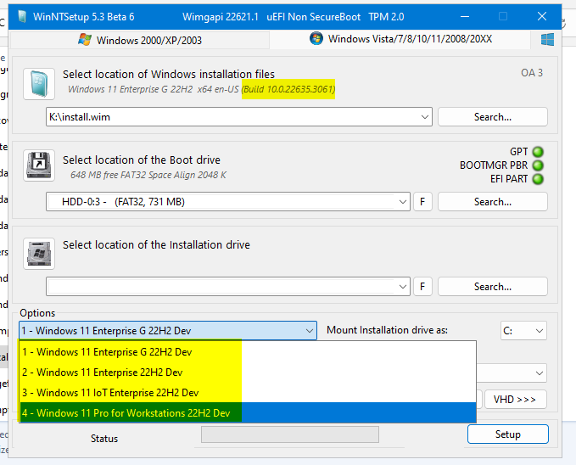Click the F button next to boot drive
Image resolution: width=576 pixels, height=465 pixels.
click(422, 202)
